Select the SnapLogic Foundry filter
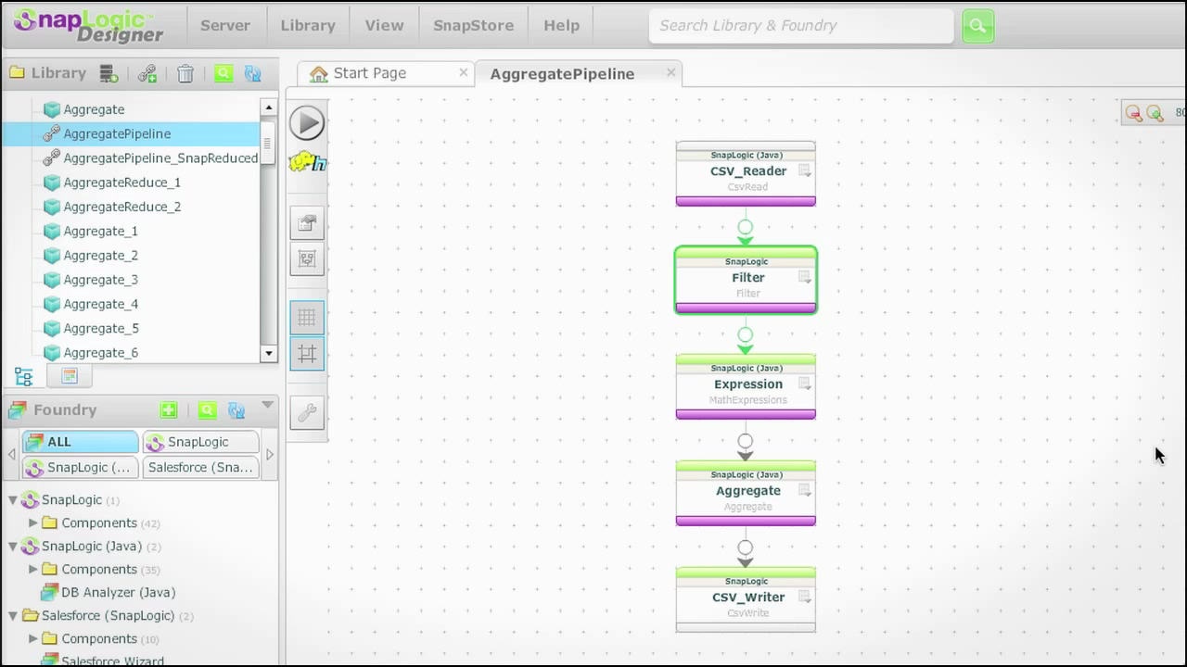 point(200,442)
